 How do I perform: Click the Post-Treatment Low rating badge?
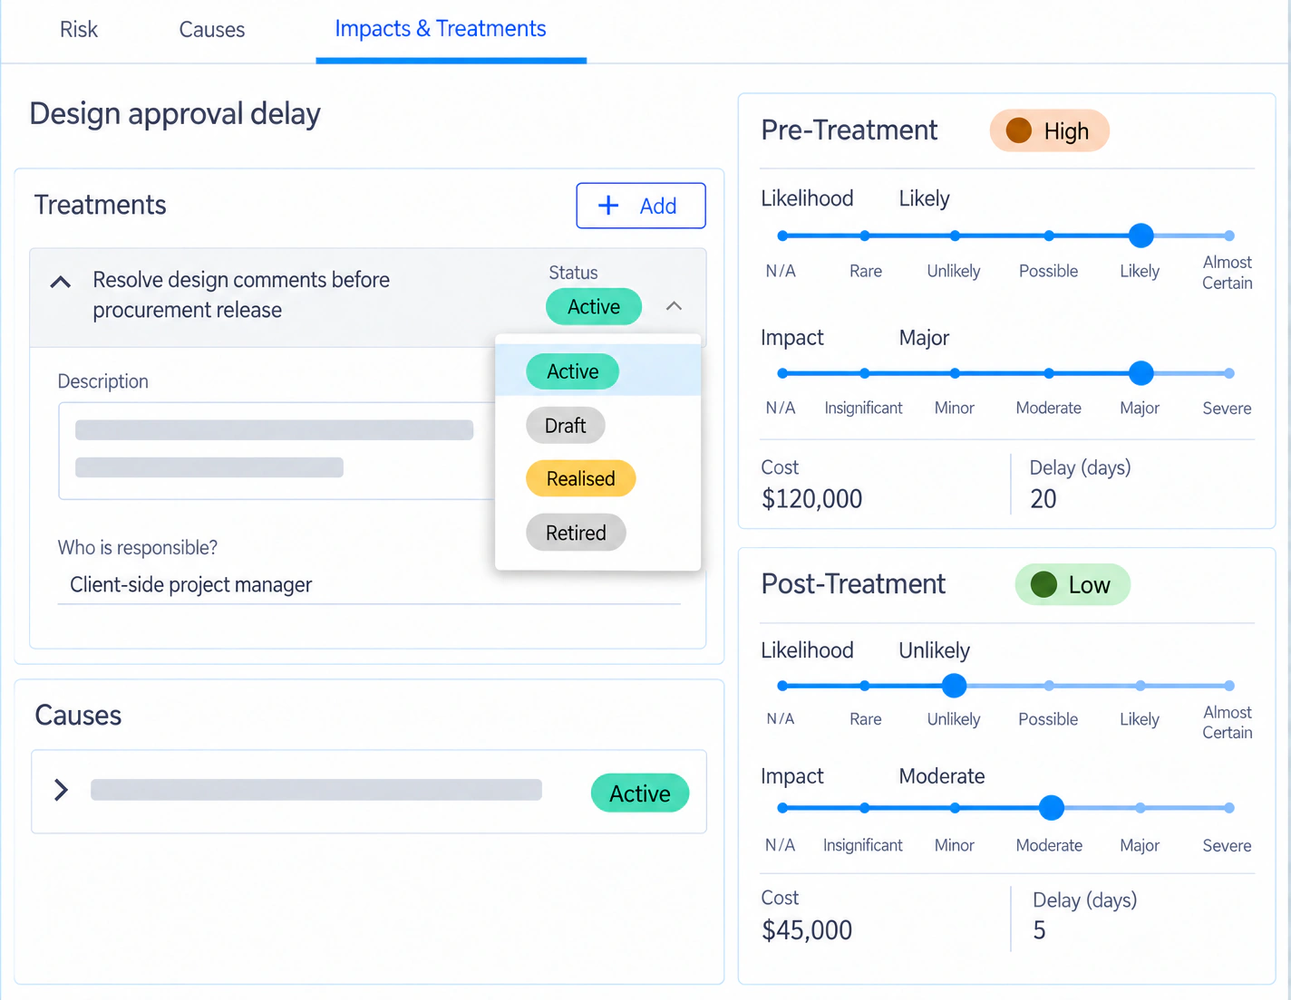point(1073,584)
